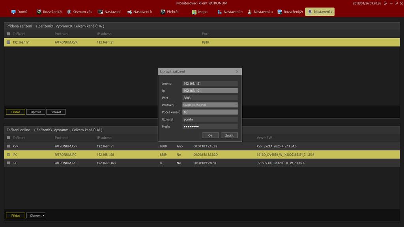Click Protokol column header in Zařízení online
This screenshot has width=404, height=227.
(61, 138)
